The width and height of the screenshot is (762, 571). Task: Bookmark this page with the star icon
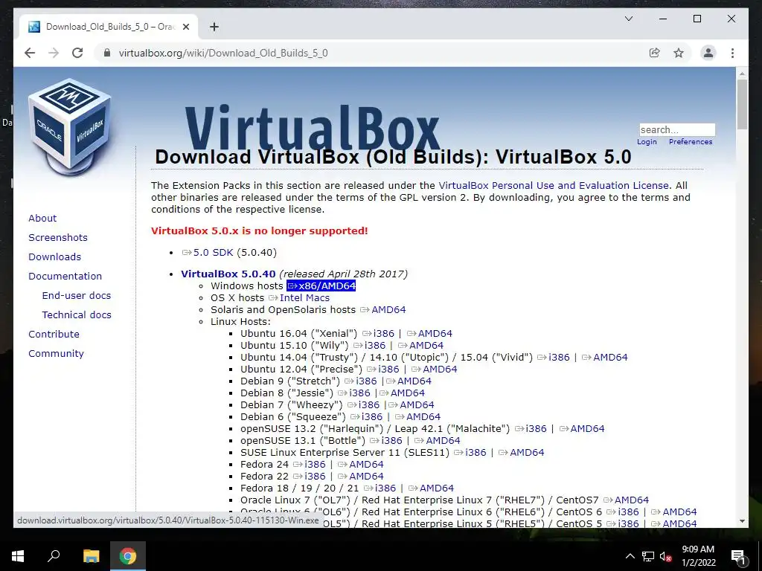pyautogui.click(x=679, y=53)
